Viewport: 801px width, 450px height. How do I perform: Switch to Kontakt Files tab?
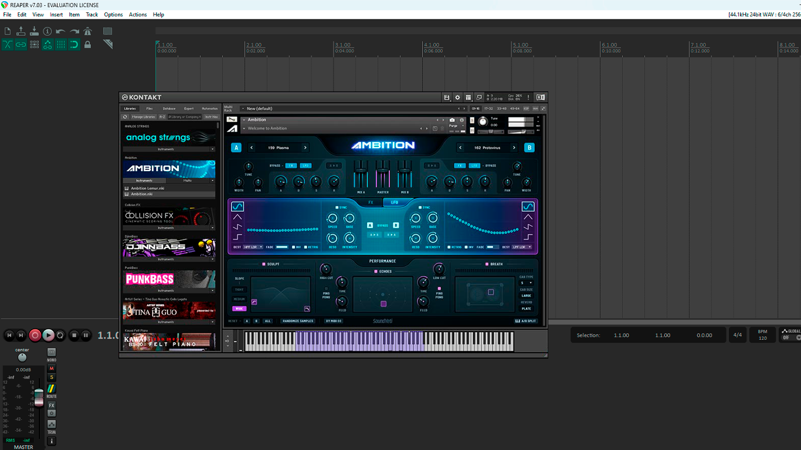coord(150,108)
